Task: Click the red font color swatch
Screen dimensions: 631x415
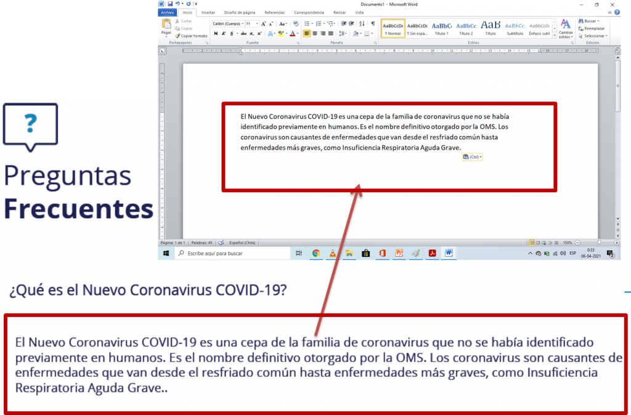Action: [293, 34]
